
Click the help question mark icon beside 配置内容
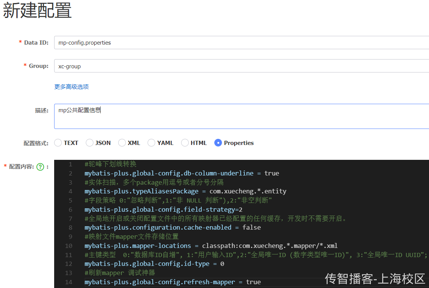point(40,167)
